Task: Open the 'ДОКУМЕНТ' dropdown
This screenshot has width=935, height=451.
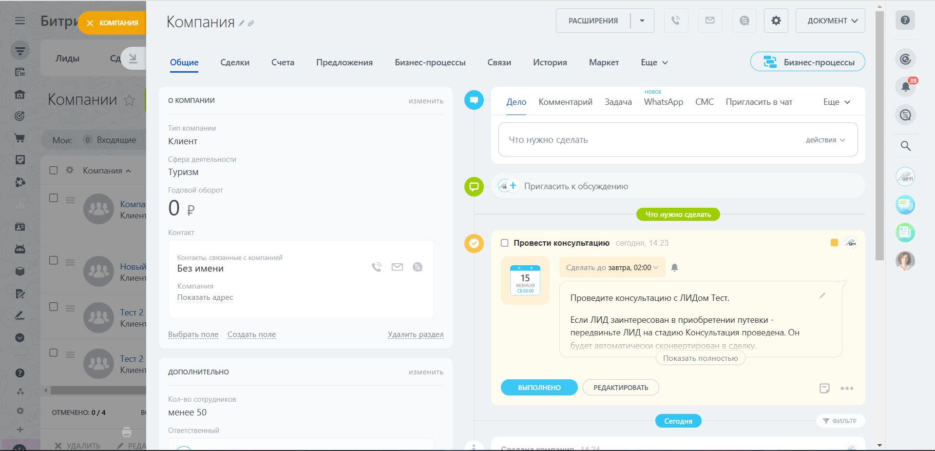Action: coord(830,20)
